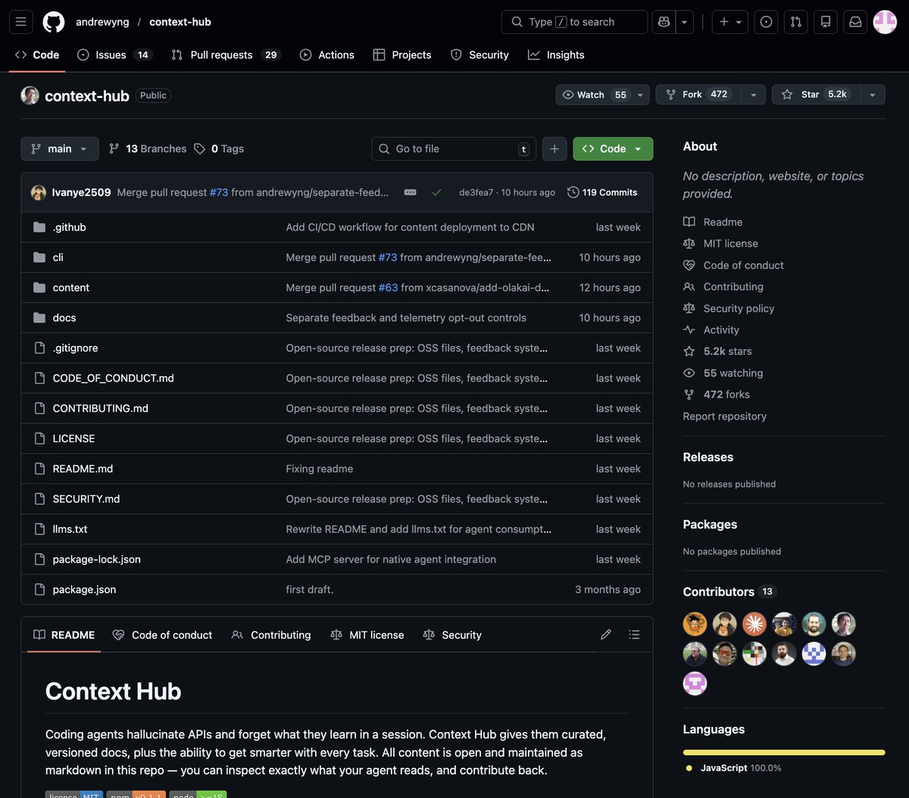Switch to the Issues tab
This screenshot has height=798, width=909.
[x=114, y=55]
